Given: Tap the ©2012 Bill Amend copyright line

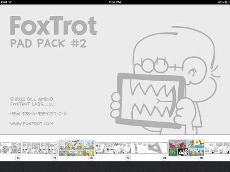Looking at the screenshot, I should (32, 99).
